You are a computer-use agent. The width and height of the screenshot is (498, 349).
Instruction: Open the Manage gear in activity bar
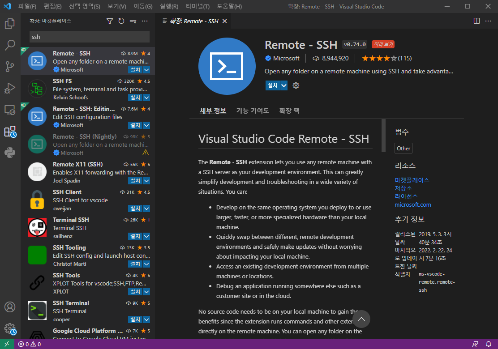pyautogui.click(x=10, y=329)
